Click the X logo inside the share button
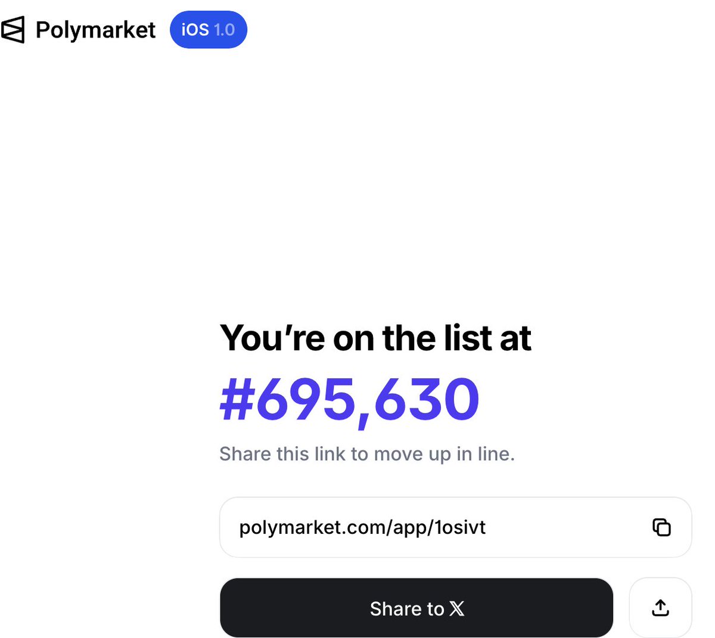 click(457, 608)
